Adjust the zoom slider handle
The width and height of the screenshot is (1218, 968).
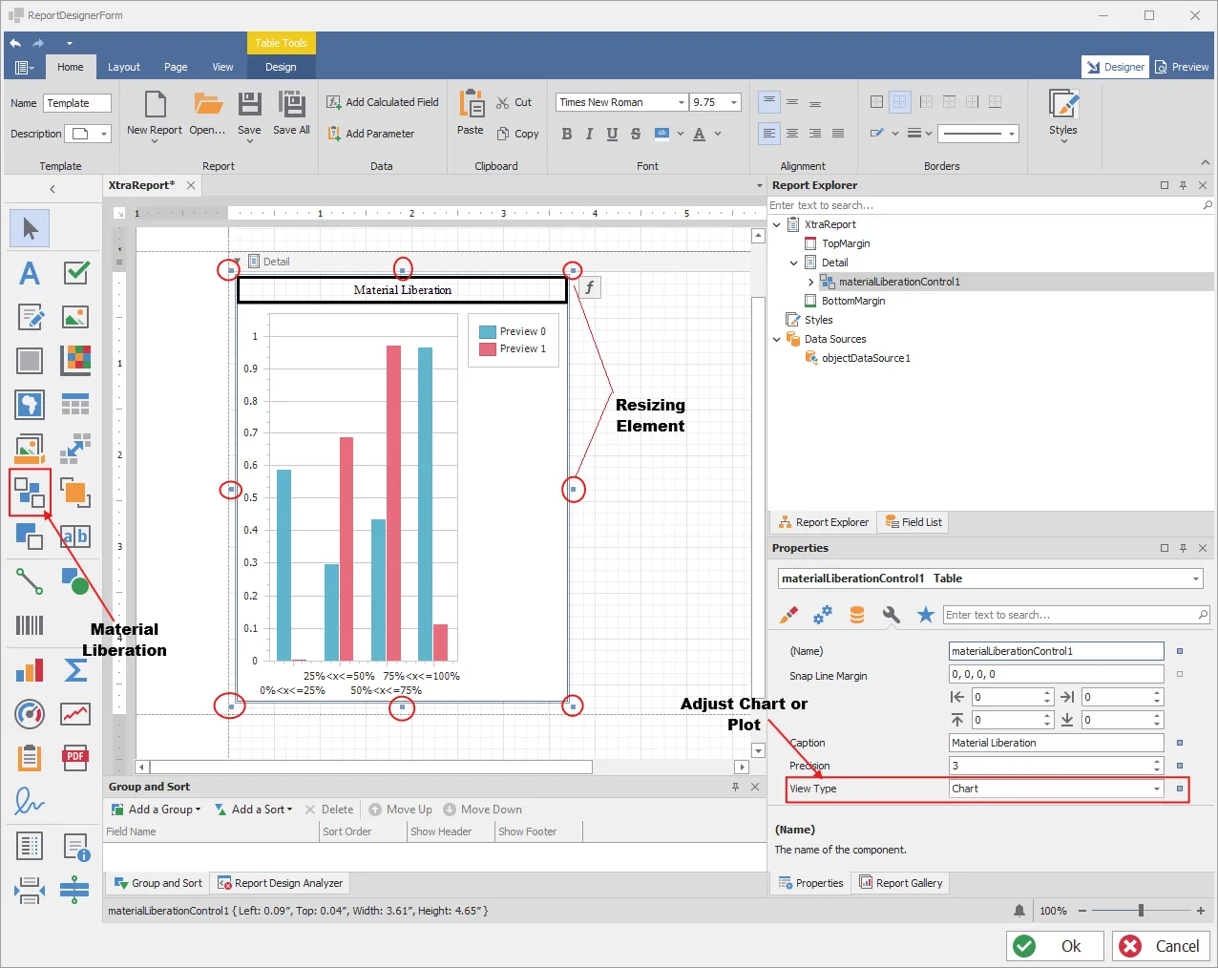click(x=1141, y=911)
